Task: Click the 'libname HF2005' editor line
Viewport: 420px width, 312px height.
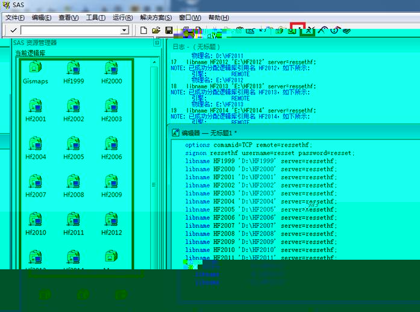Action: (261, 209)
